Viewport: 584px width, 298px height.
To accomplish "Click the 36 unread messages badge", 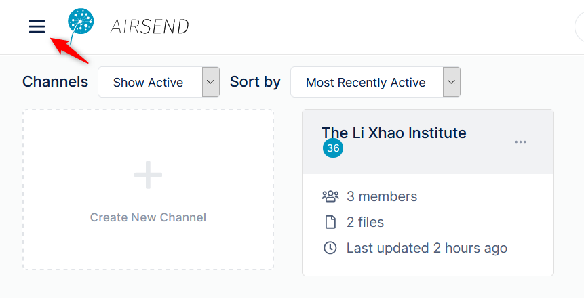I will coord(333,148).
